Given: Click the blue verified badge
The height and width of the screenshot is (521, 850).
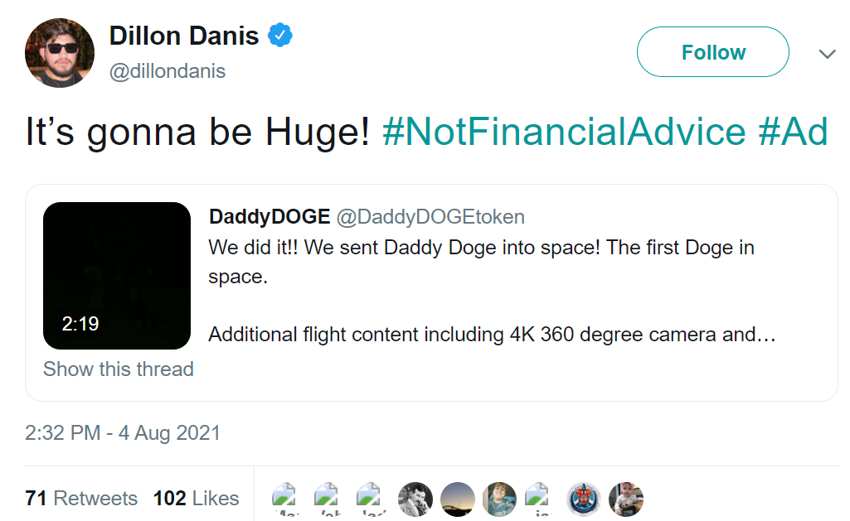Looking at the screenshot, I should [x=279, y=36].
